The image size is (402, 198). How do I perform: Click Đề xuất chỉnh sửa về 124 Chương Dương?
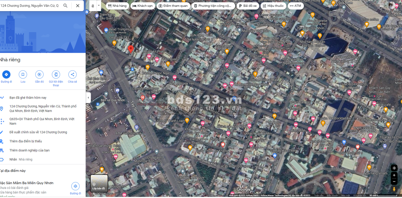point(38,132)
